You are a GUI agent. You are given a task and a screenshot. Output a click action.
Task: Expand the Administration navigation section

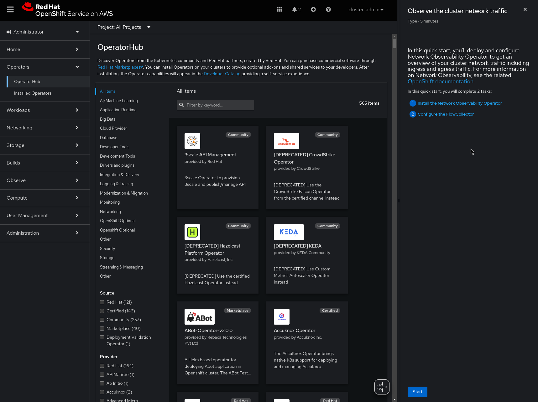coord(45,233)
